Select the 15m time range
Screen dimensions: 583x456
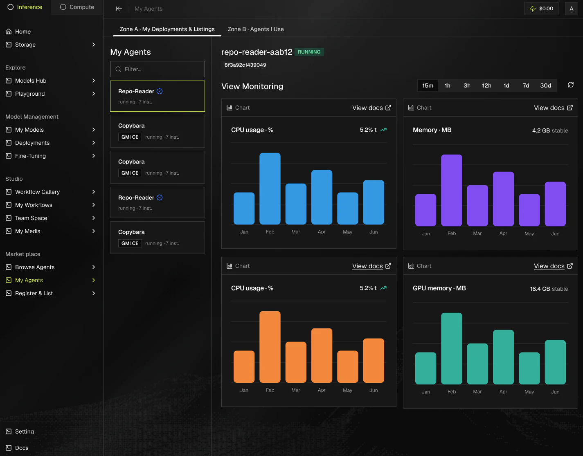coord(428,85)
